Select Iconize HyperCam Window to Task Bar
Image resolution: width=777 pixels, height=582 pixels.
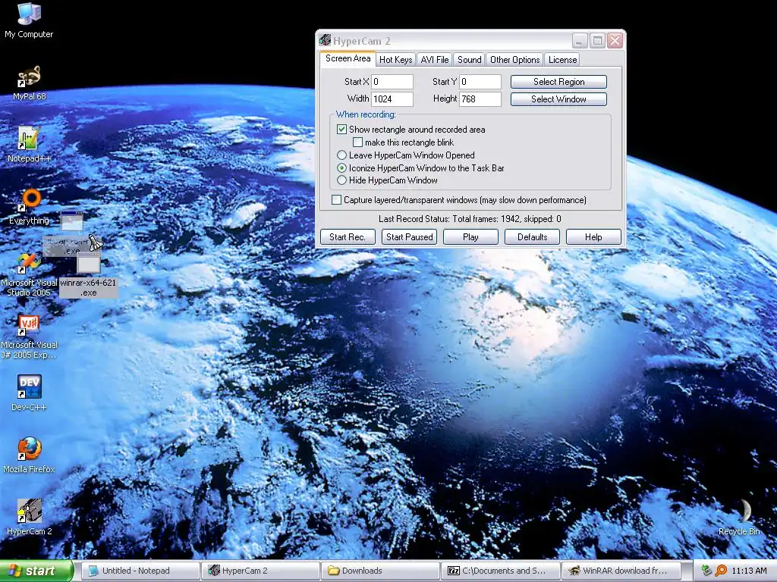pyautogui.click(x=341, y=168)
